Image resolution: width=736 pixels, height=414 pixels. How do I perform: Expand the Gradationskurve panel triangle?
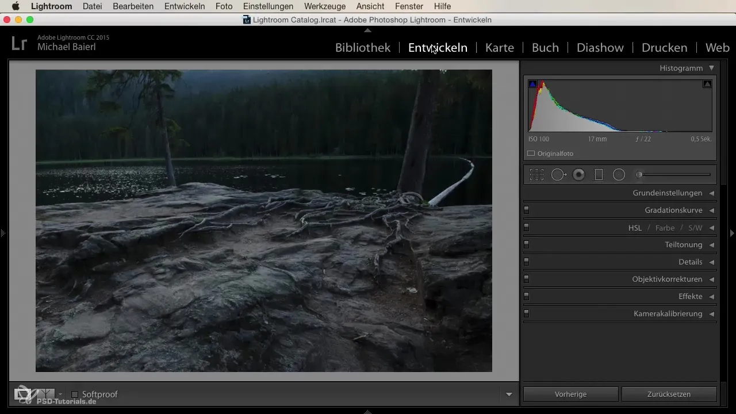711,210
